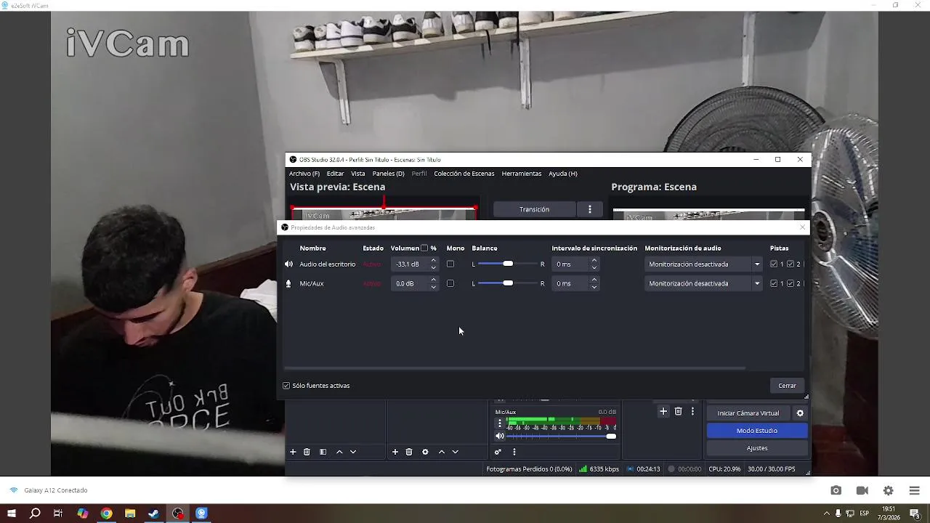Uncheck Sólo fuentes activas
The width and height of the screenshot is (930, 523).
[286, 386]
